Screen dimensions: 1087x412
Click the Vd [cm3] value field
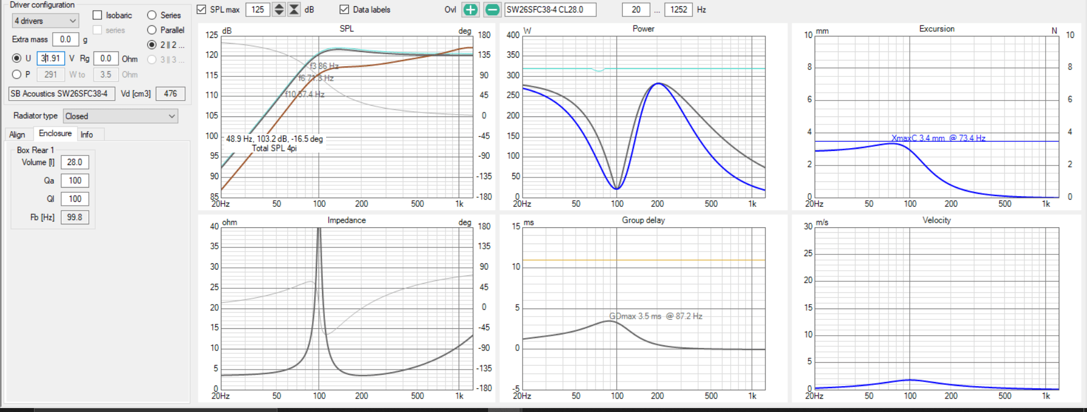click(170, 94)
